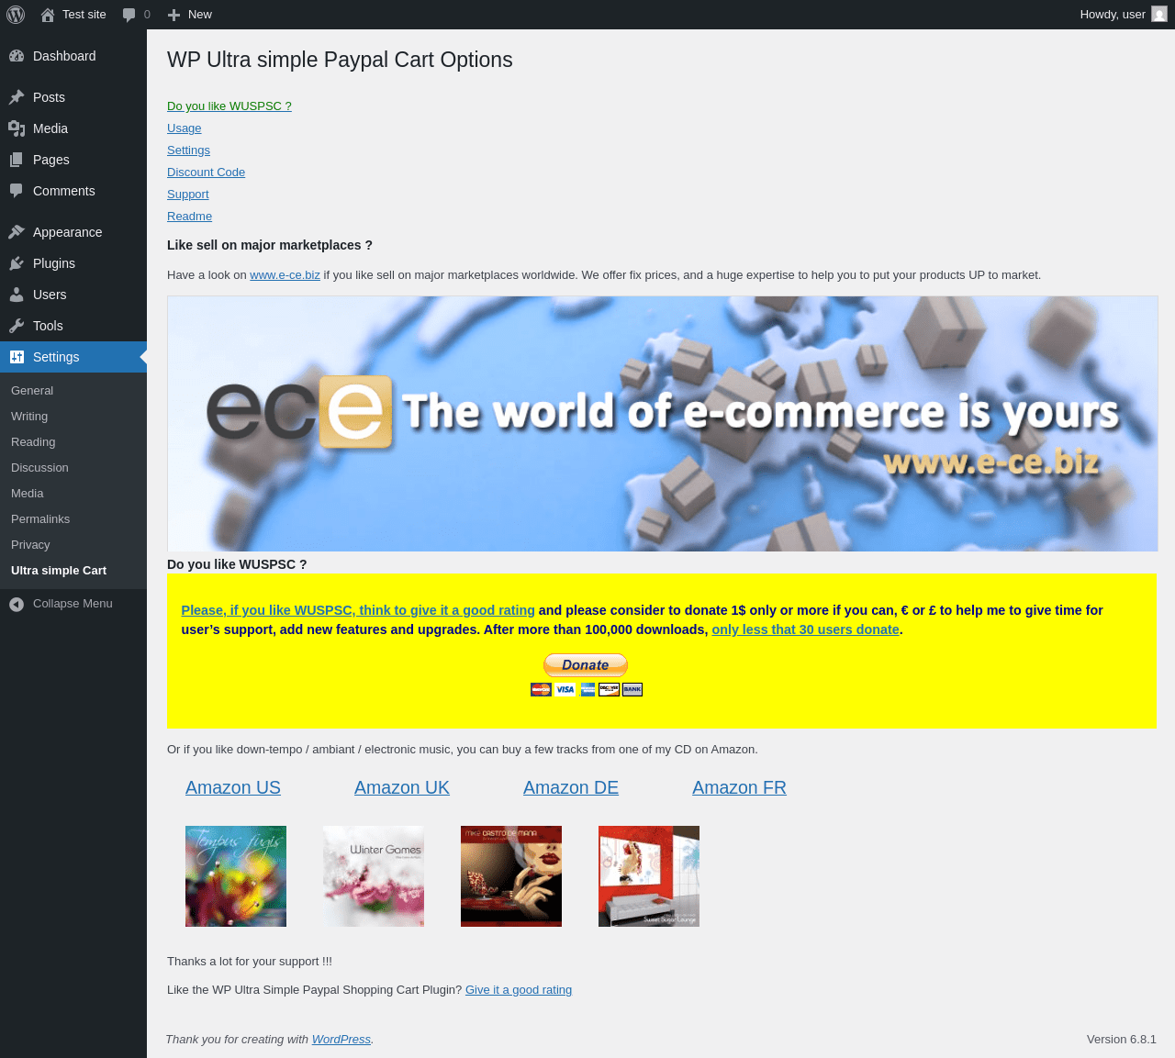The width and height of the screenshot is (1175, 1058).
Task: Open the Discount Code link
Action: [x=206, y=173]
